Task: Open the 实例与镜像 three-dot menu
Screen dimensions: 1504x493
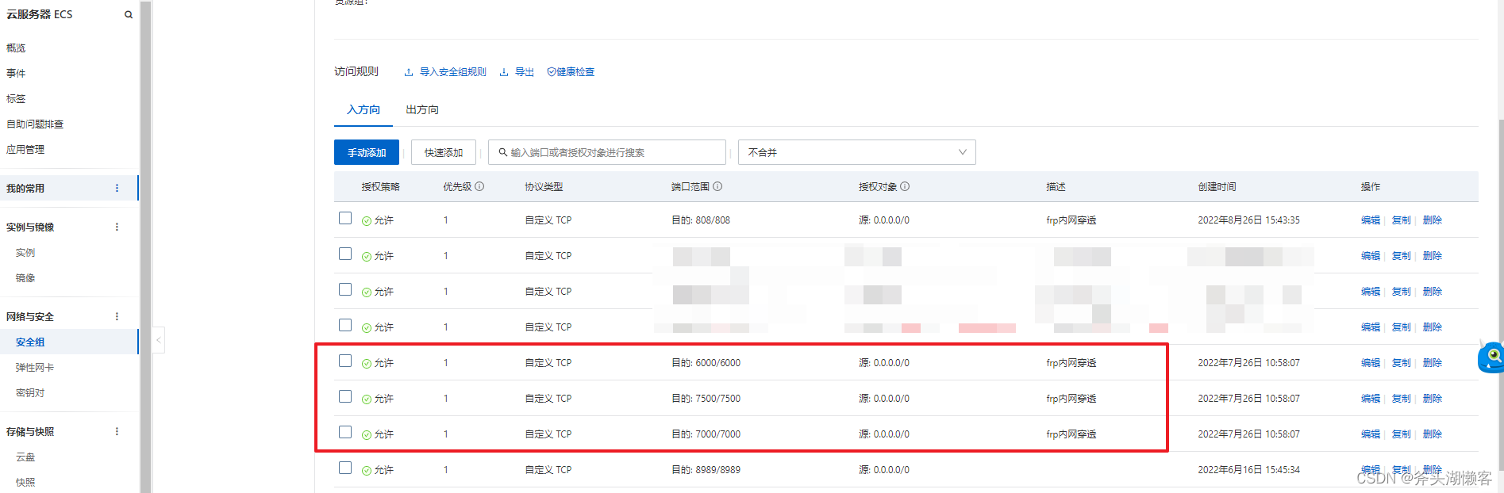Action: (117, 227)
